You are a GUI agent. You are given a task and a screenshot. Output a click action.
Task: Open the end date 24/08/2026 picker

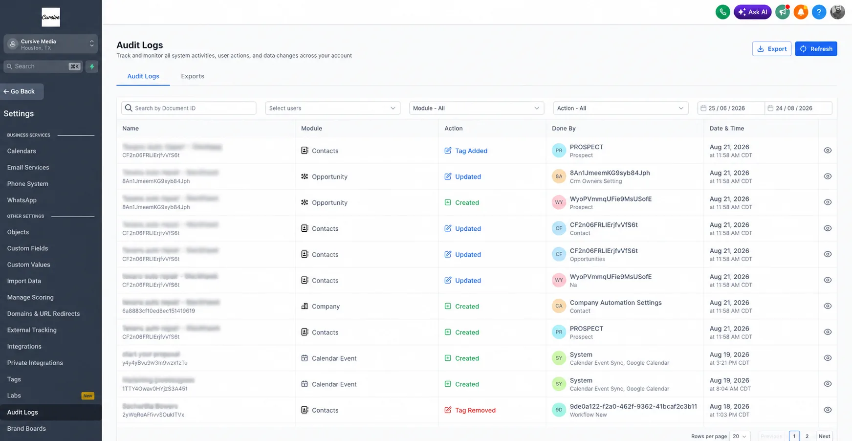pyautogui.click(x=798, y=108)
